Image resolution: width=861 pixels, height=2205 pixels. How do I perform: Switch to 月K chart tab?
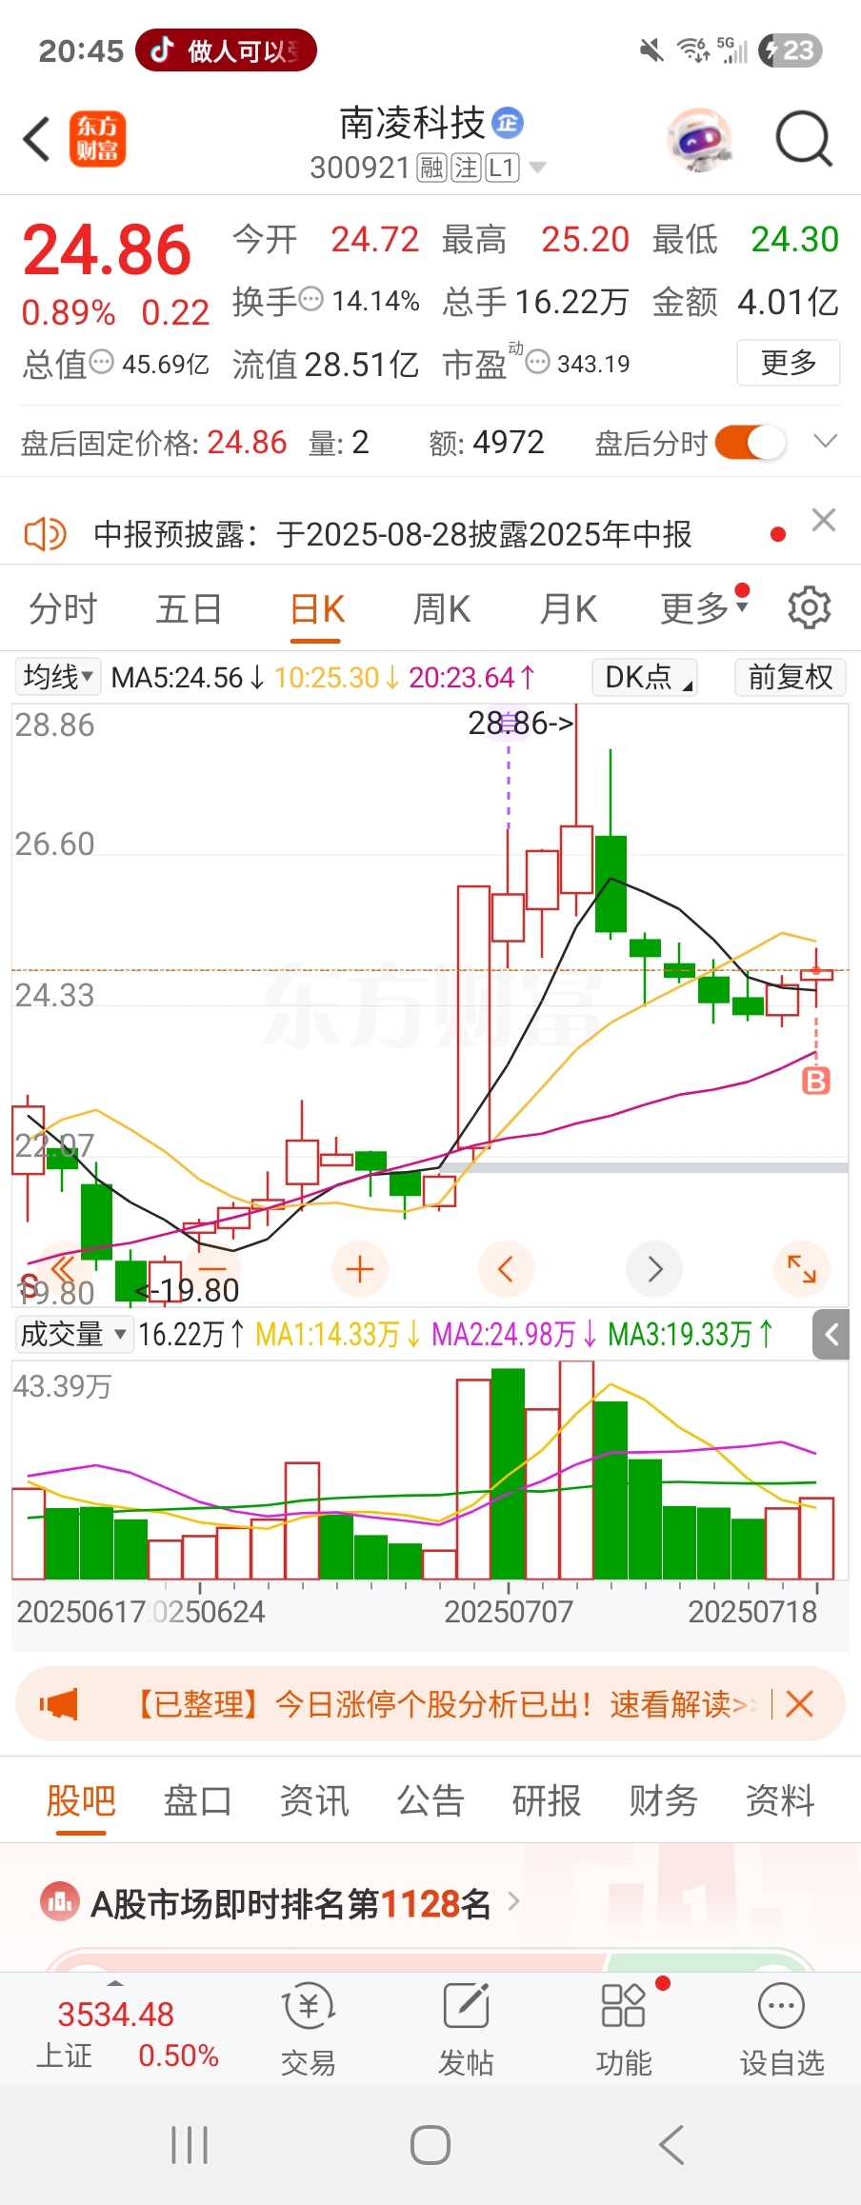point(569,608)
